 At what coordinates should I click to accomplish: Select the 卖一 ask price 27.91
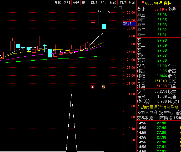[x=162, y=35]
